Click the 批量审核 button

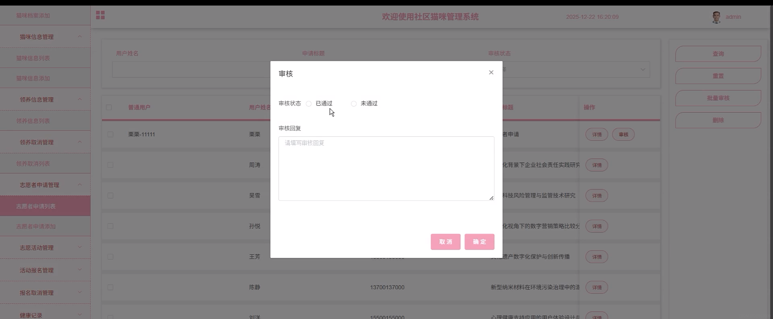718,98
